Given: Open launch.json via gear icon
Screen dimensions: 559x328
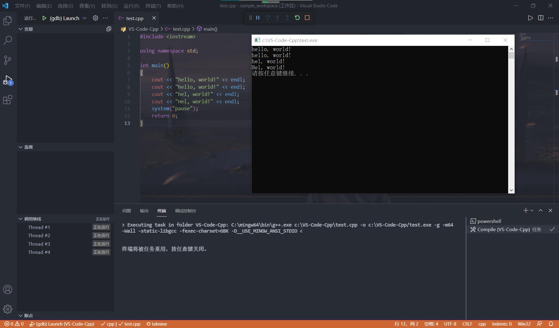Looking at the screenshot, I should point(96,18).
